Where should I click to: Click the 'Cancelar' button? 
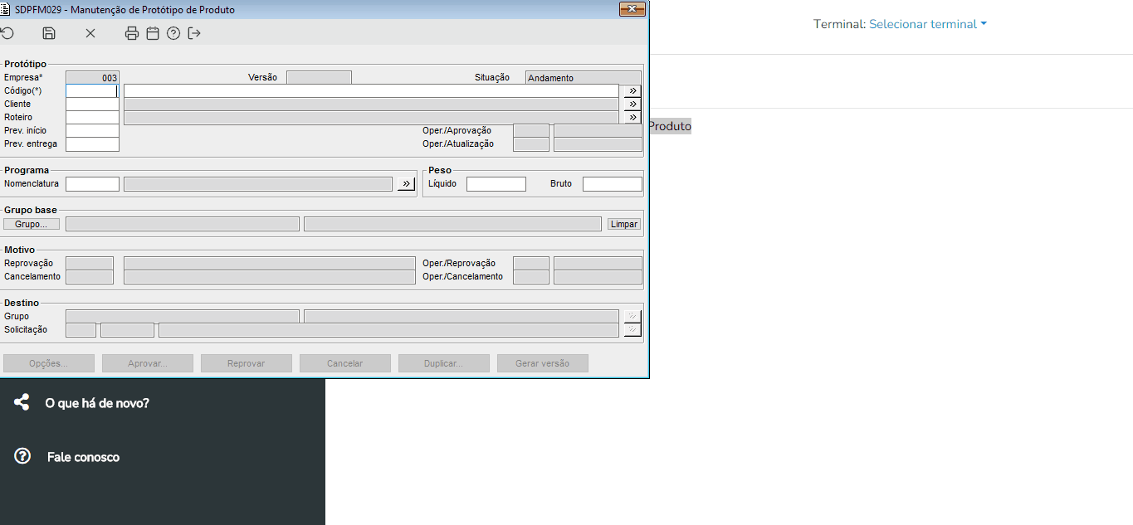click(345, 363)
